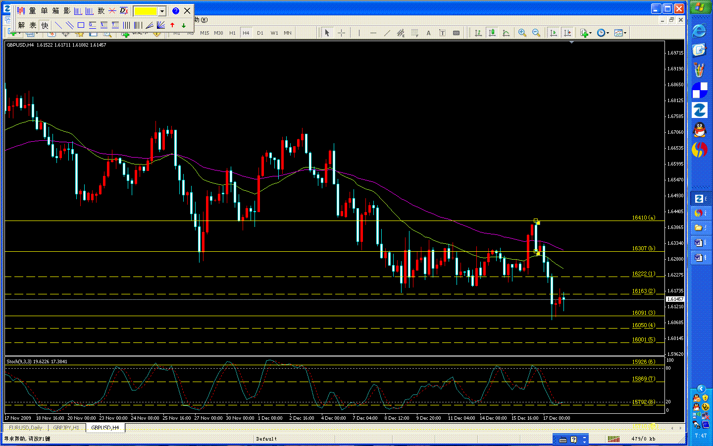Select the vertical bars tool

click(127, 25)
